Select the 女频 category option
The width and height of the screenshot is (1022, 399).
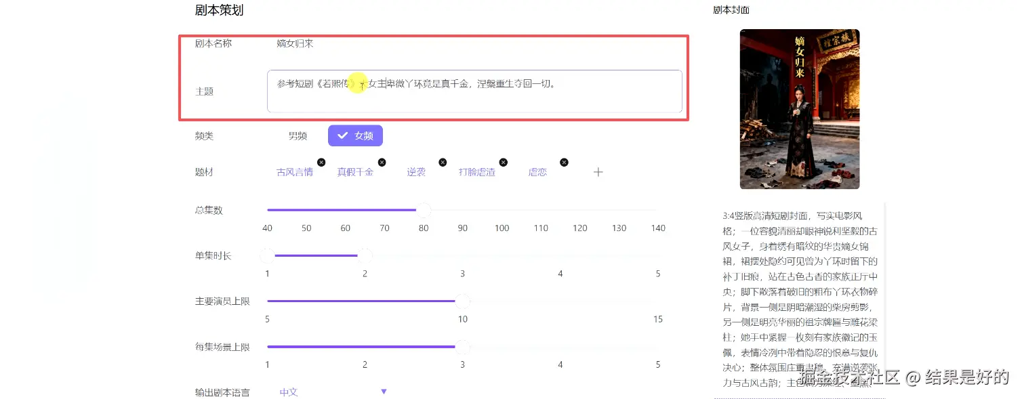(355, 135)
